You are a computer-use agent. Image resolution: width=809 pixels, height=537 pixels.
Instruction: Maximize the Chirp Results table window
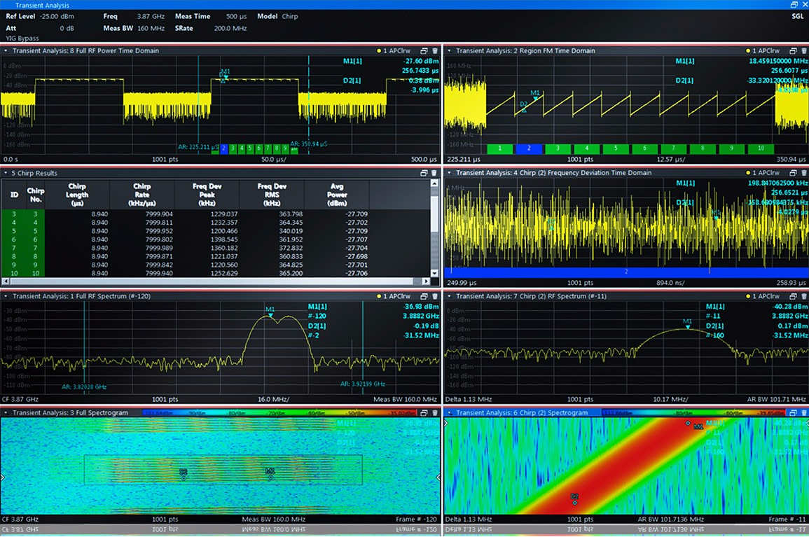coord(424,173)
